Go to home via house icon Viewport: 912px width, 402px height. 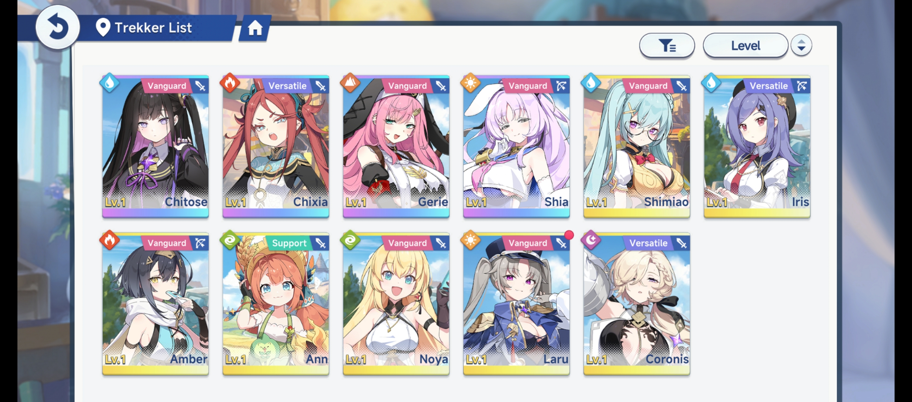[255, 28]
